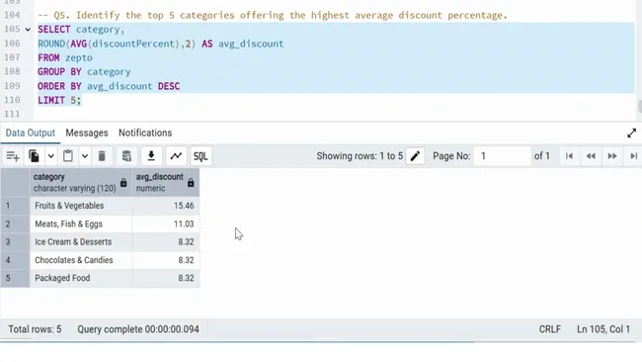The height and width of the screenshot is (362, 642).
Task: Expand the data output panel
Action: [x=632, y=134]
